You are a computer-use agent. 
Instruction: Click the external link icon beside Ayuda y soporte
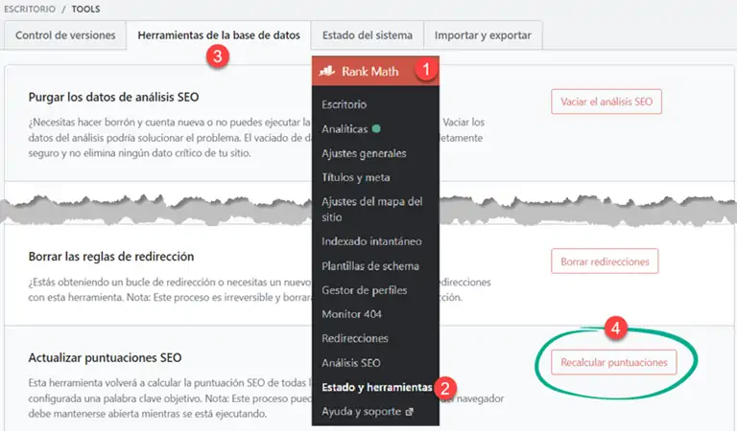(409, 412)
